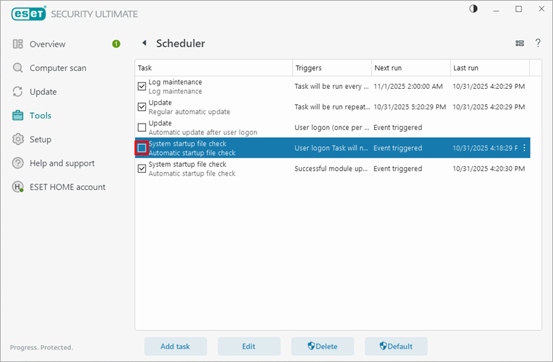Click the ESET HOME account icon
This screenshot has width=553, height=362.
[18, 187]
